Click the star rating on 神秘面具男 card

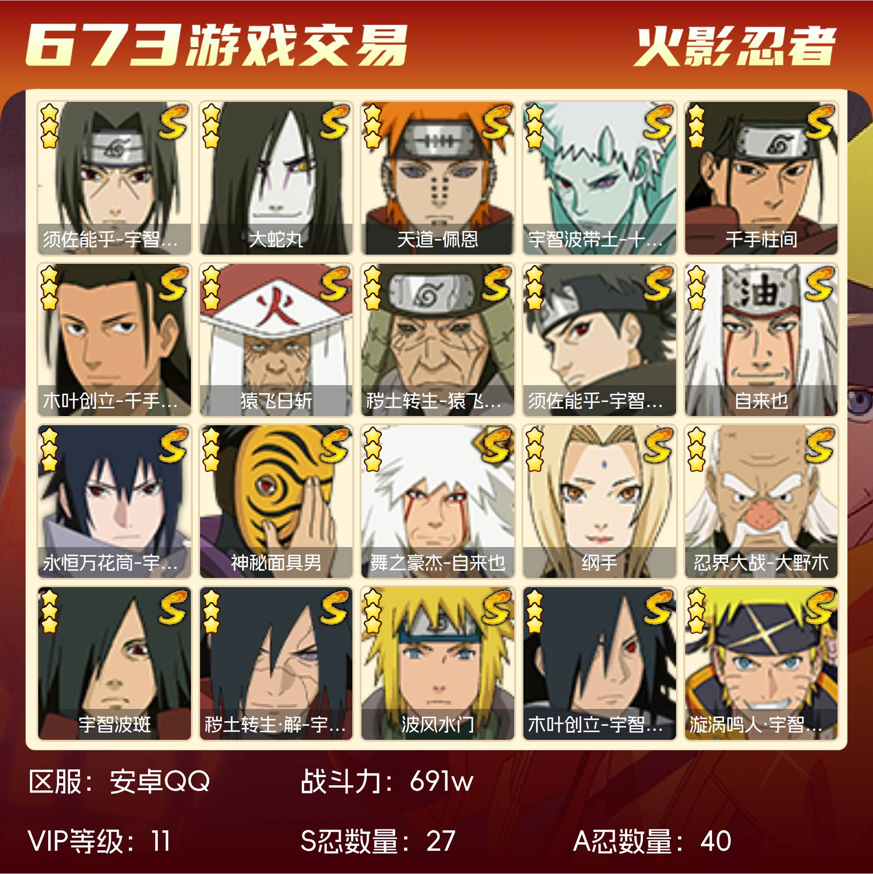(x=211, y=450)
